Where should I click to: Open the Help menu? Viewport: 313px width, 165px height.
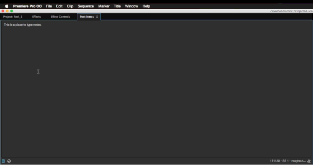[146, 6]
